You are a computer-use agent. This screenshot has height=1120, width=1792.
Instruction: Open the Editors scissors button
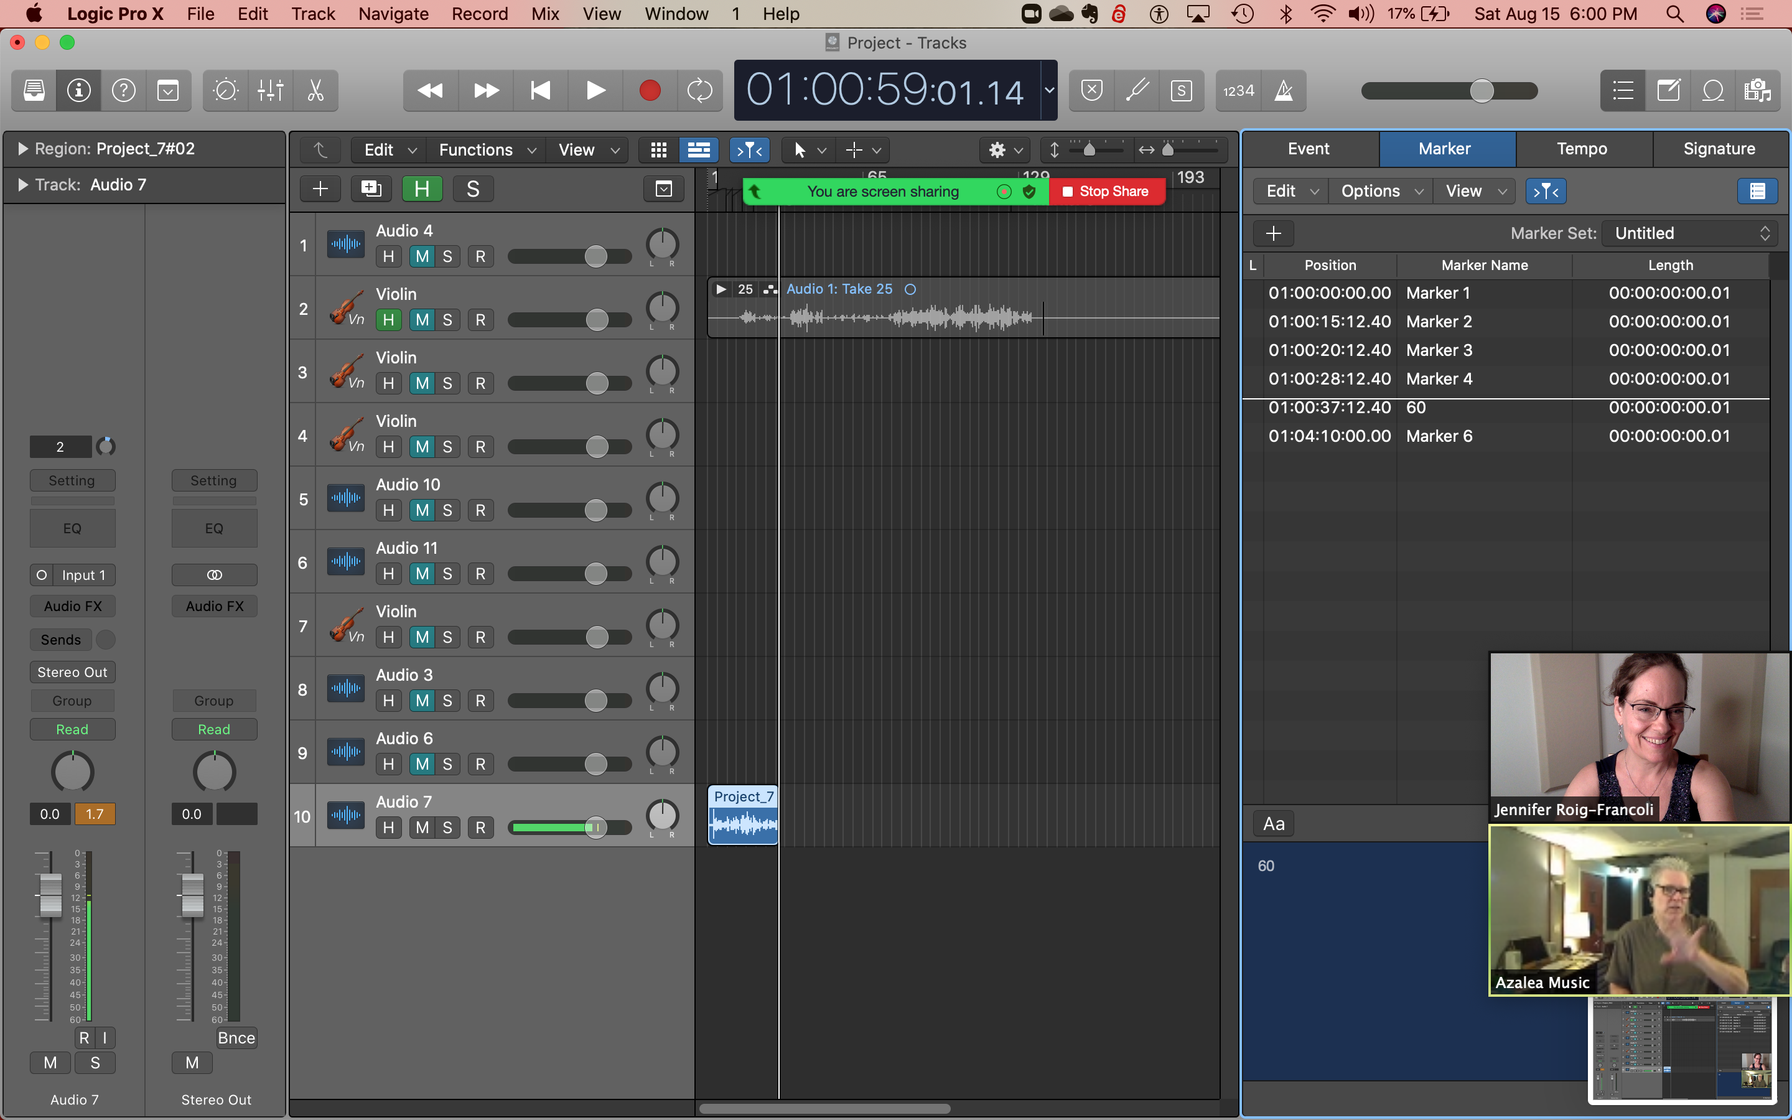315,90
